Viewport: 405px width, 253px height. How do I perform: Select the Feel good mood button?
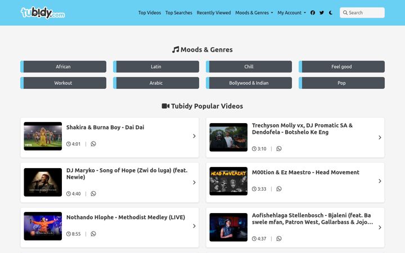click(341, 66)
